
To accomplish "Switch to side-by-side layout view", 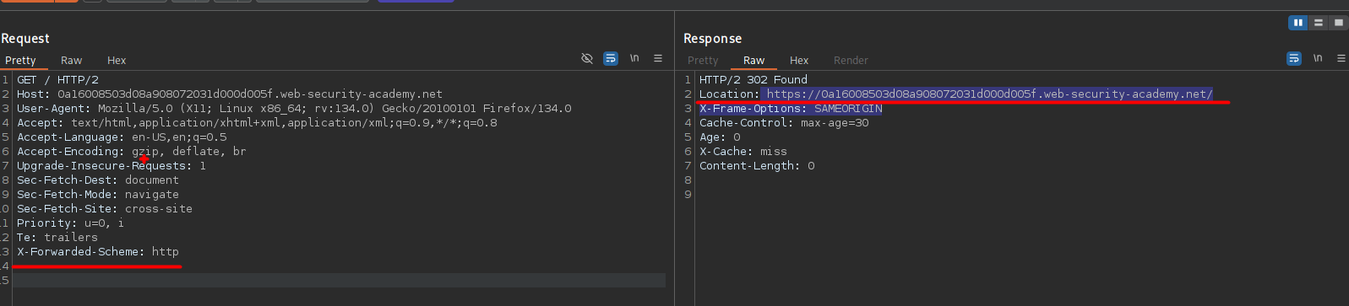I will coord(1297,23).
